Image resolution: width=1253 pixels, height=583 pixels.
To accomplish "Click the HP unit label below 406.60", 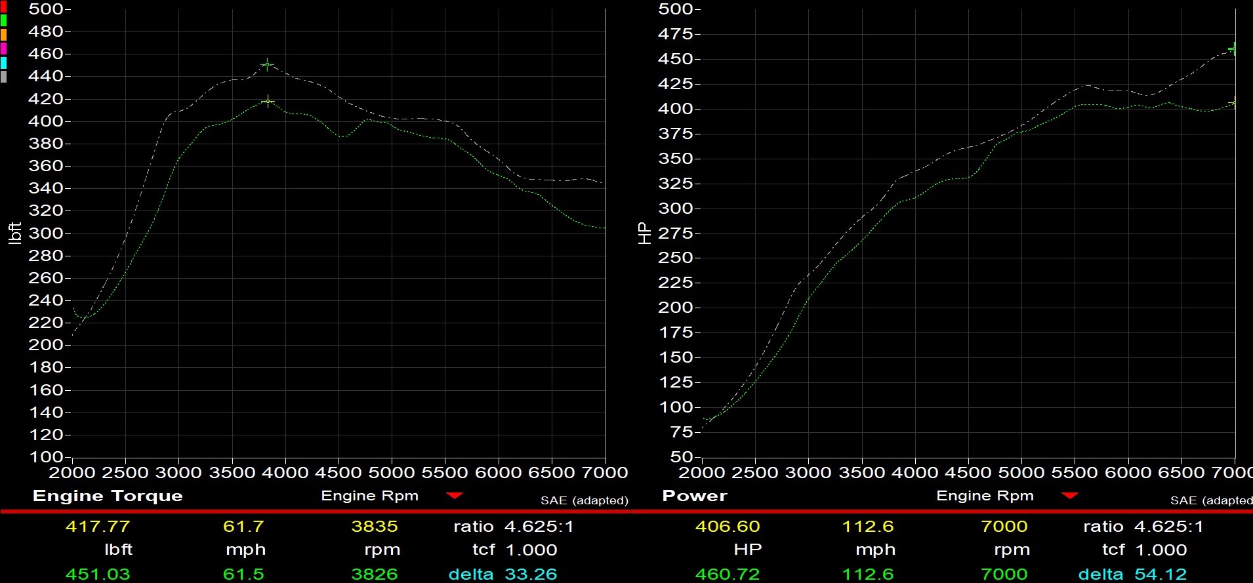I will point(748,550).
